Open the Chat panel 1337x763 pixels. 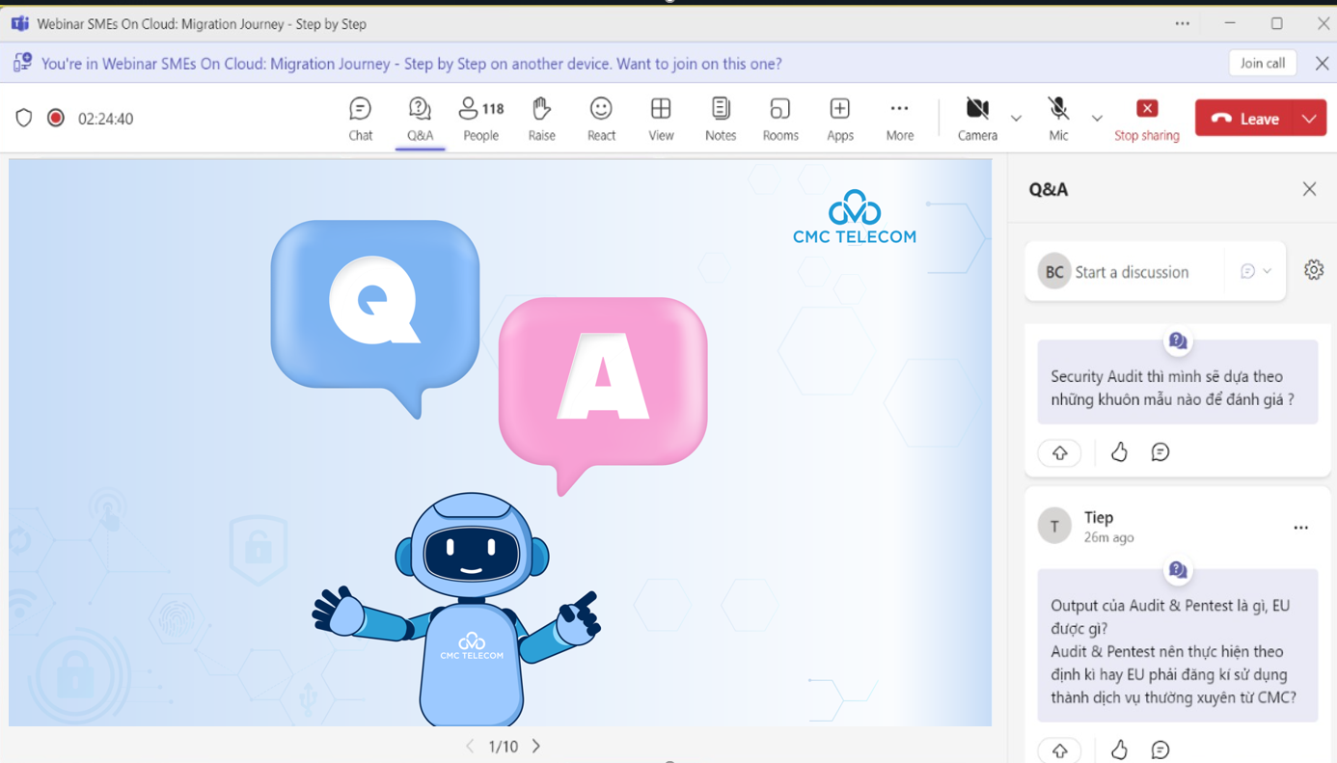pos(360,119)
